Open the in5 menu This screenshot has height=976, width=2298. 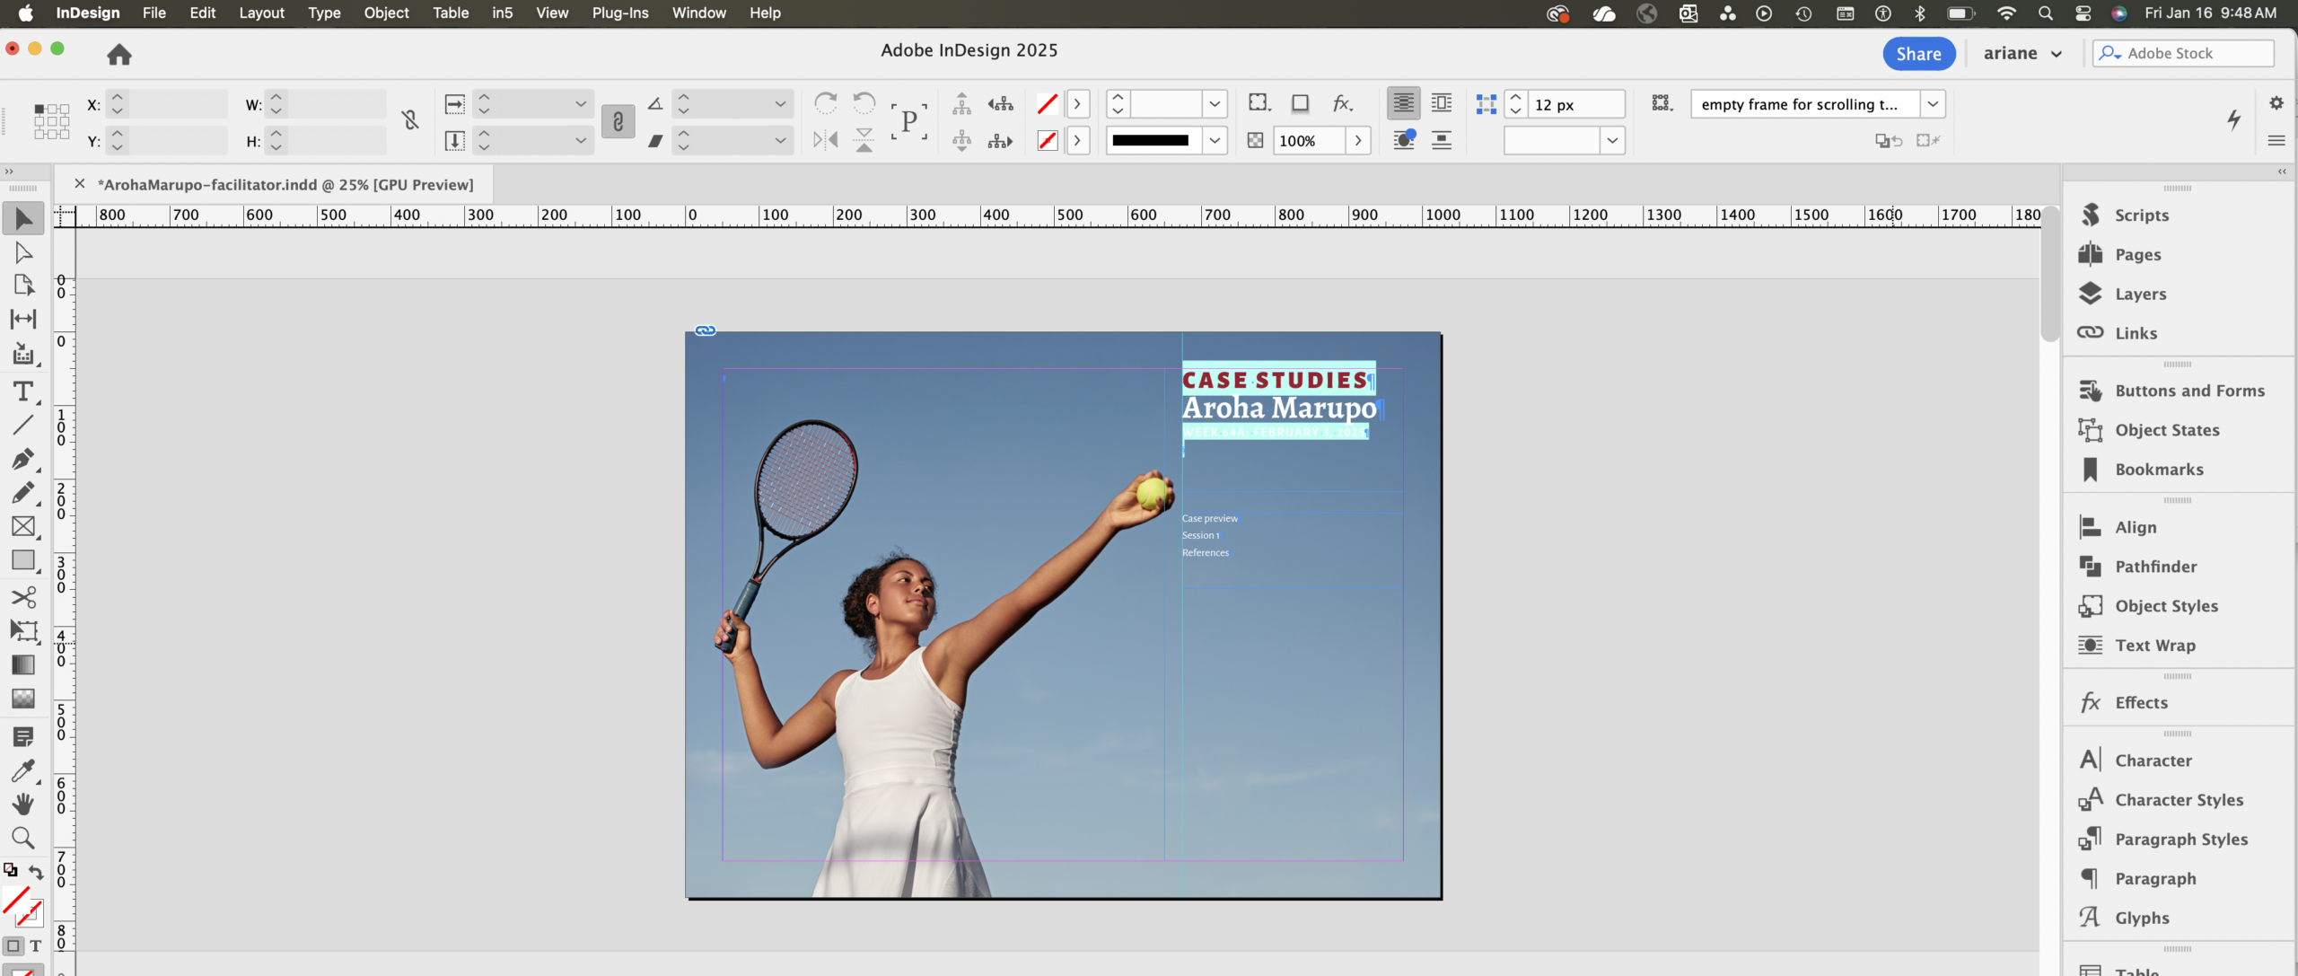tap(502, 13)
